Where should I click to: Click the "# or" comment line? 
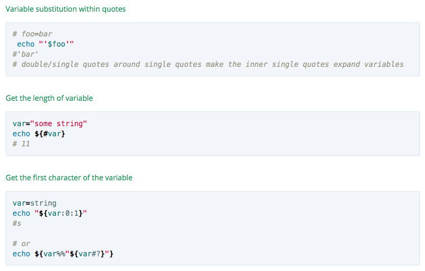[x=21, y=244]
